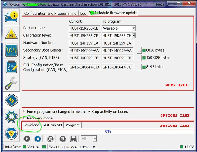Open the steering wheel help section
The height and width of the screenshot is (152, 197).
click(x=11, y=133)
